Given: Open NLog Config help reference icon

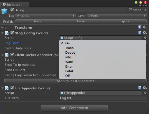Looking at the screenshot, I should point(139,33).
